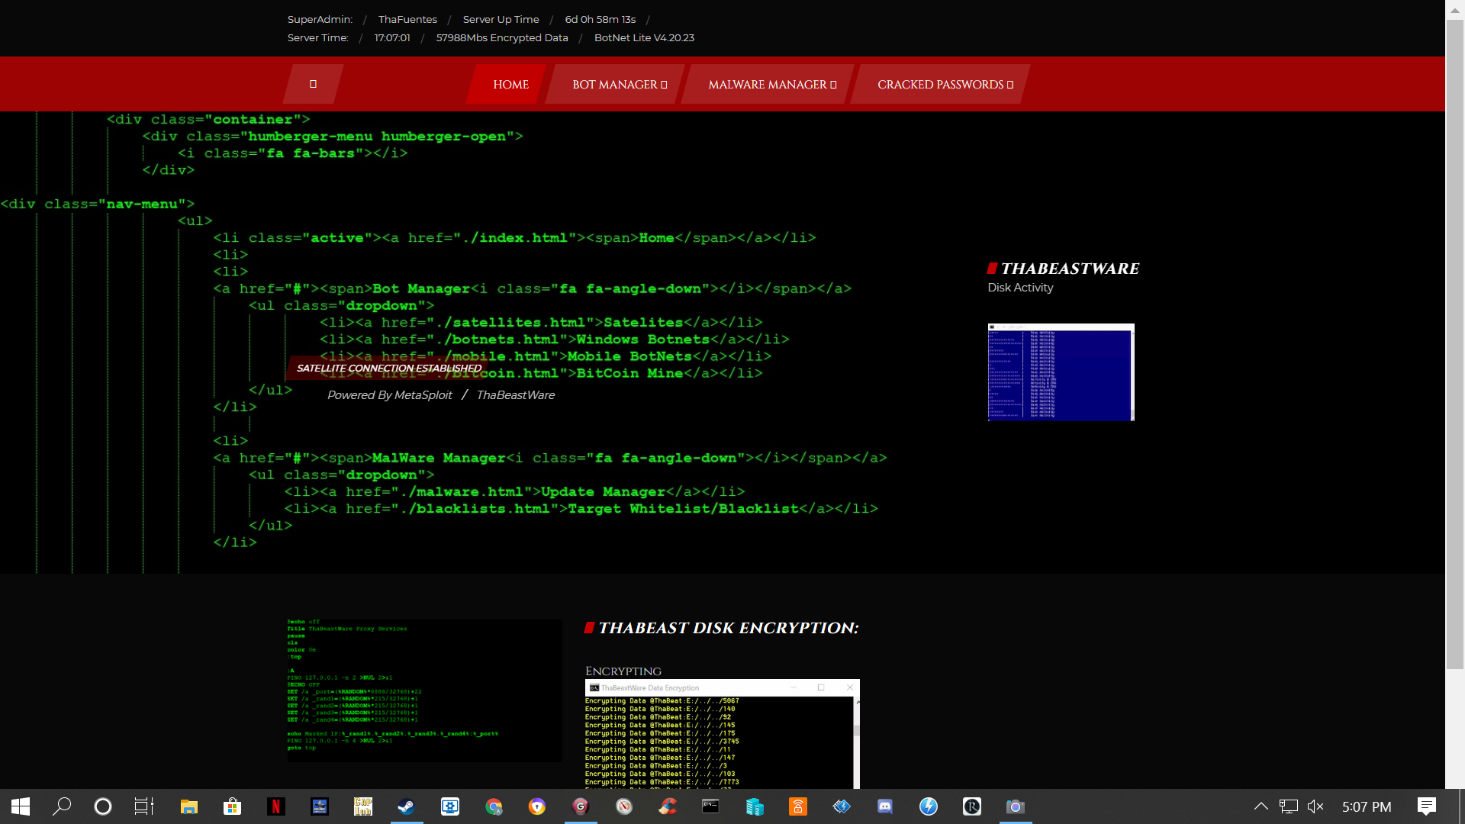Click the ThaBeastWare footer link
The width and height of the screenshot is (1465, 824).
[516, 395]
